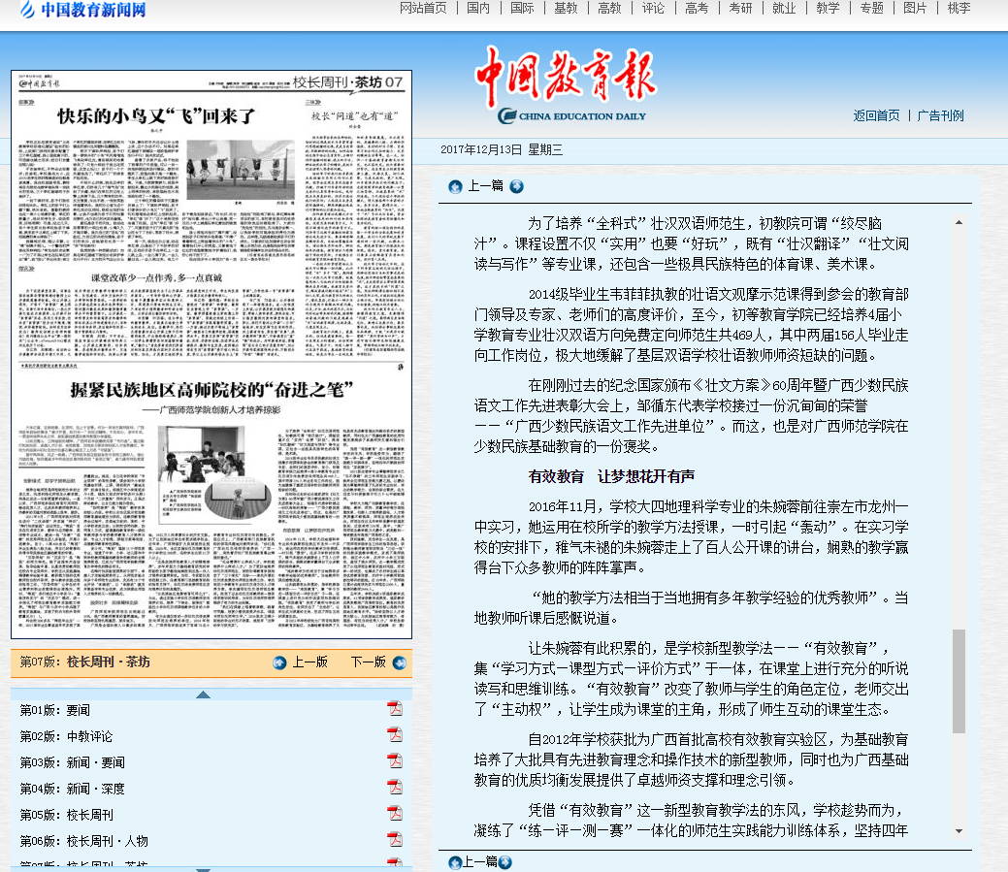
Task: Open 高教 in top navigation
Action: tap(609, 9)
